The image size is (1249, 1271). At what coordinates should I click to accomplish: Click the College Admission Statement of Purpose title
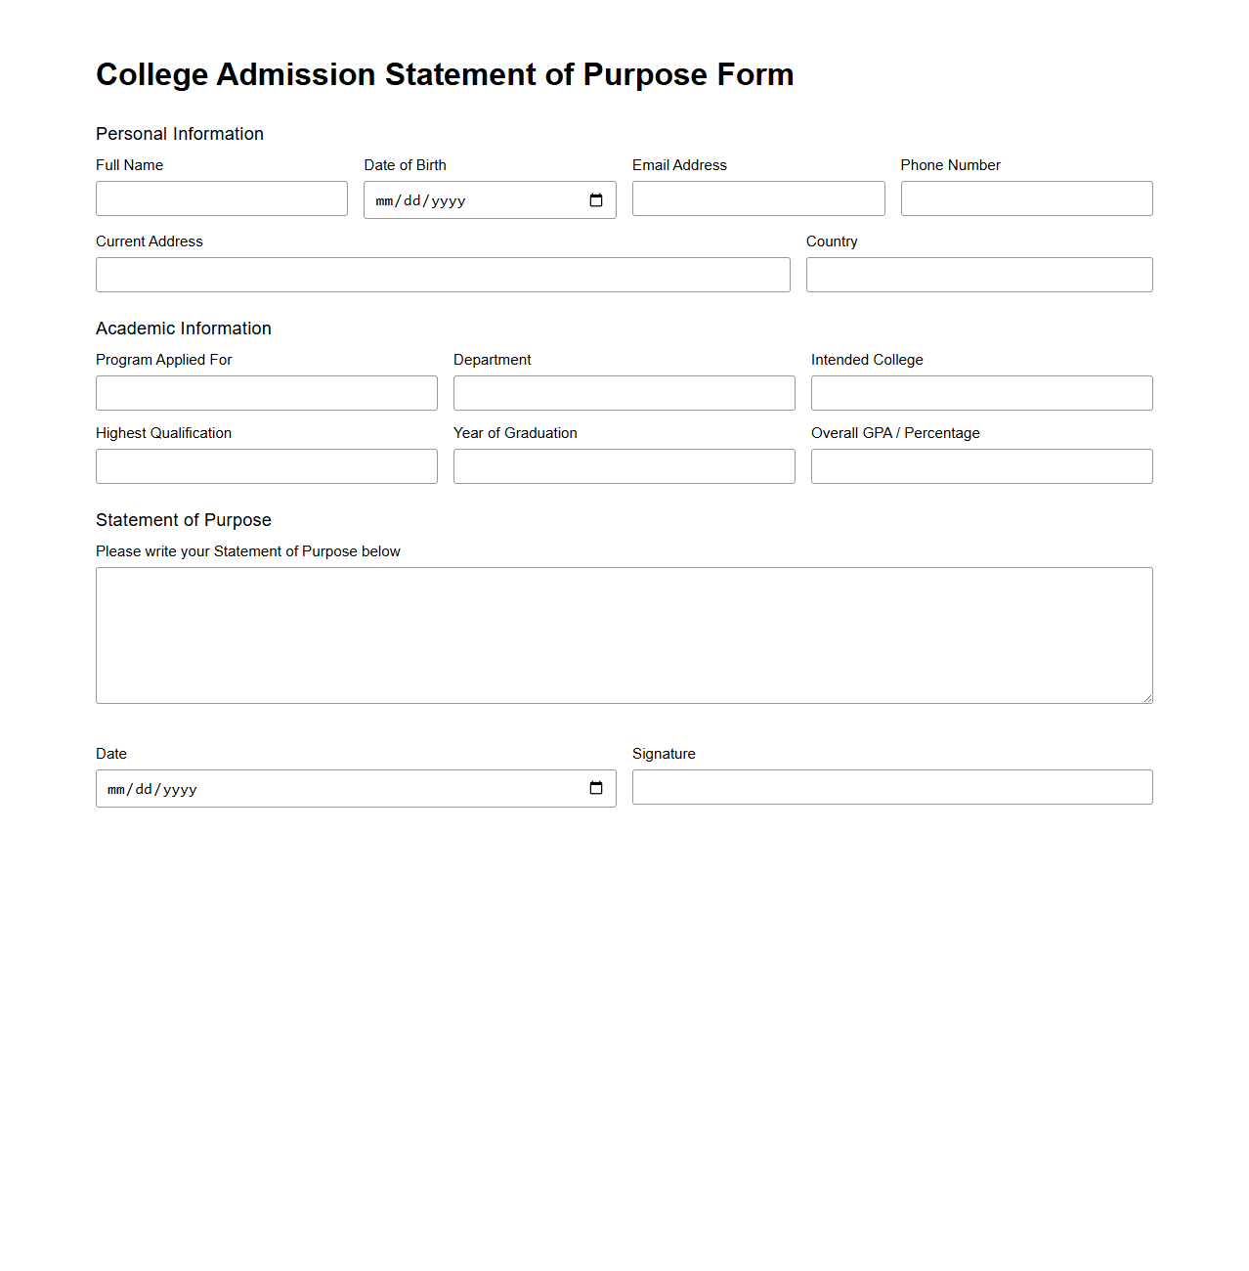[445, 74]
